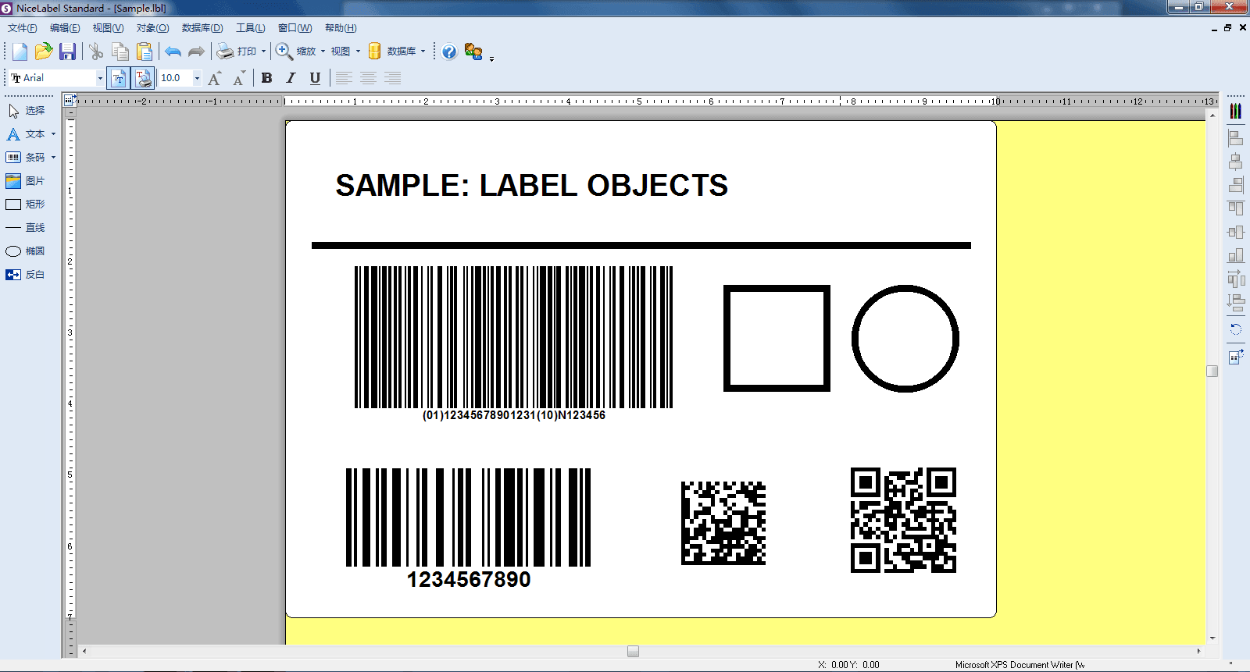Align text left
The width and height of the screenshot is (1250, 672).
click(344, 78)
